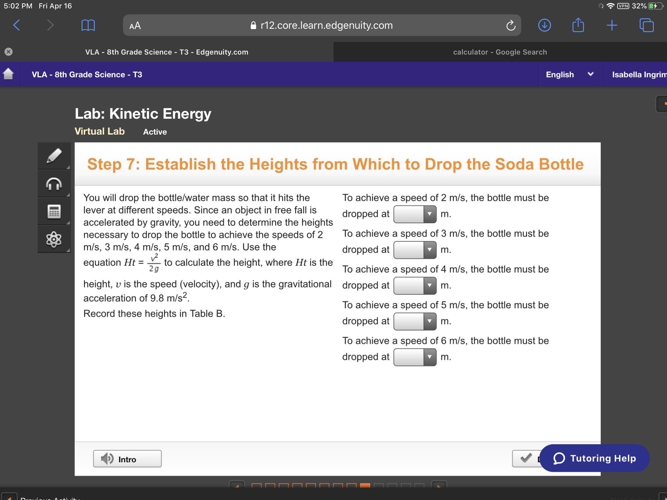Close the Edgenuity browser tab

(x=8, y=52)
